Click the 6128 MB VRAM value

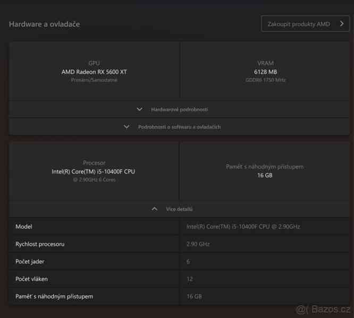point(266,72)
